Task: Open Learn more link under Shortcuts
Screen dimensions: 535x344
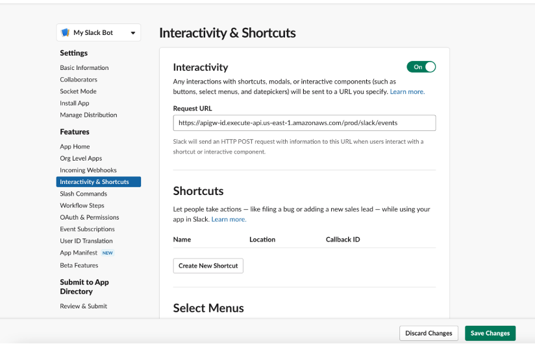Action: 229,220
